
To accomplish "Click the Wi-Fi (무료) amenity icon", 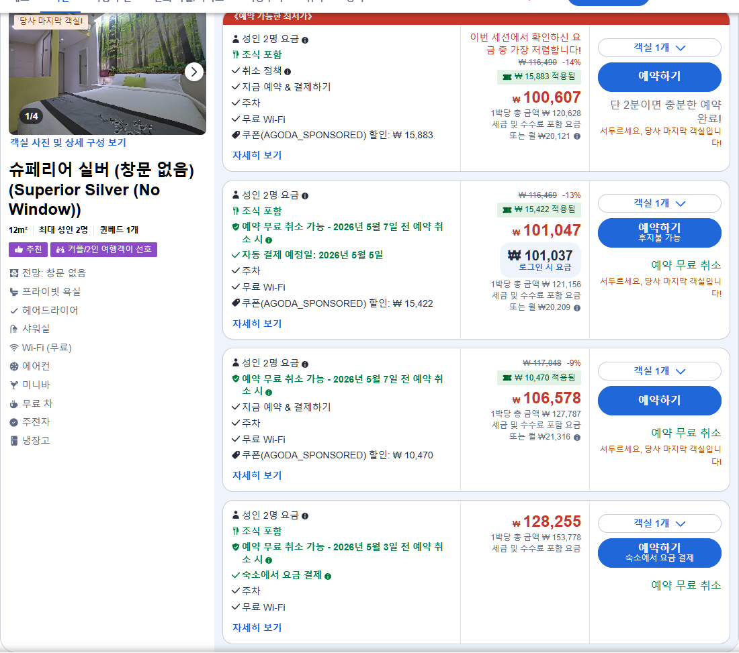I will [14, 348].
